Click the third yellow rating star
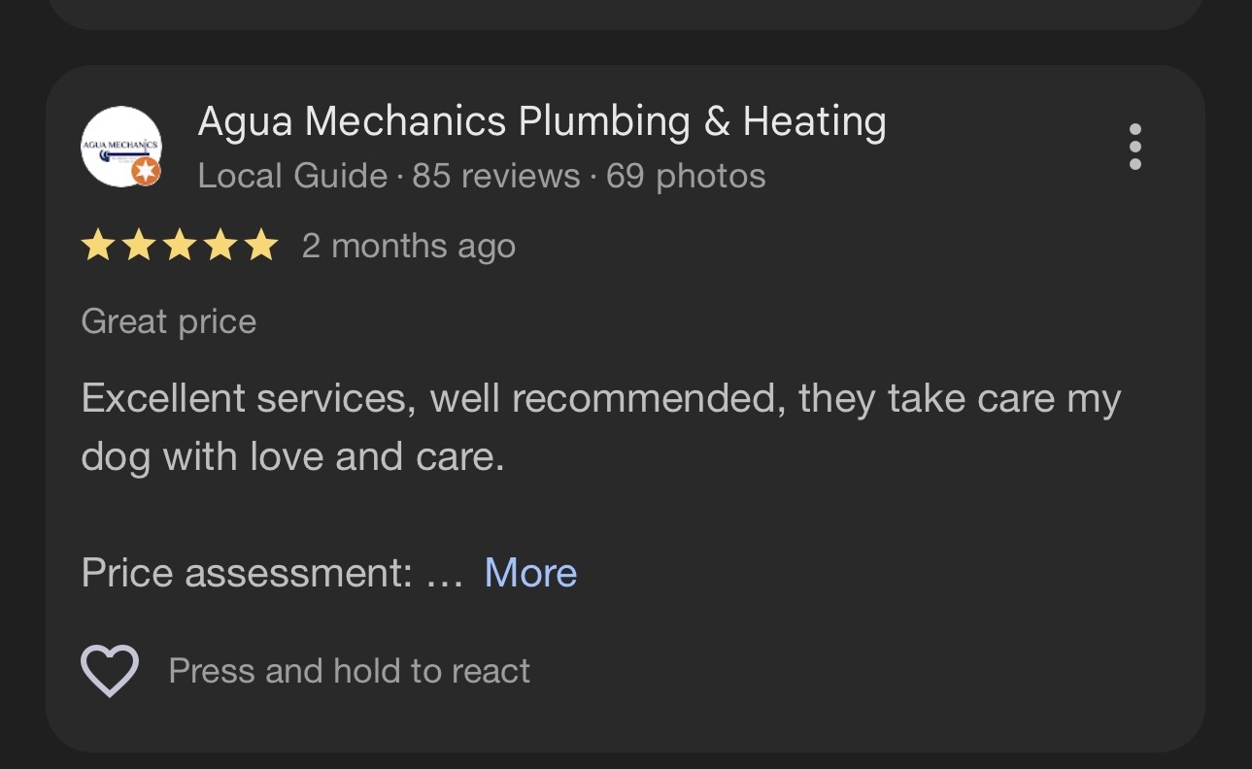The width and height of the screenshot is (1252, 769). coord(179,247)
